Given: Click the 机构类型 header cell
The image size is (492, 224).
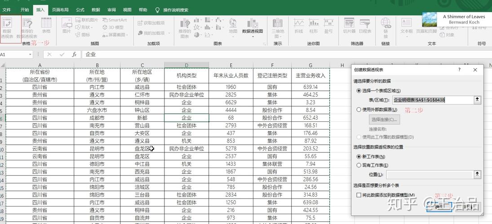Looking at the screenshot, I should click(x=186, y=75).
